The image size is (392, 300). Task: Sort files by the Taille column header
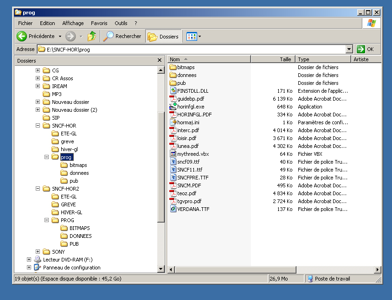(273, 59)
